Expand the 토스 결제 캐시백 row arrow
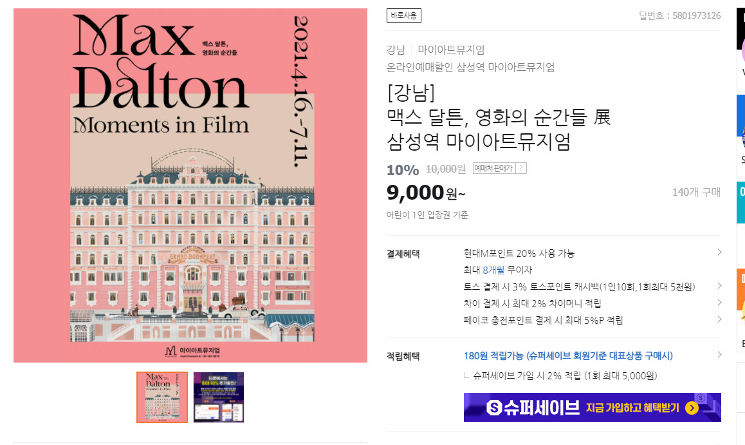This screenshot has height=445, width=745. click(719, 286)
